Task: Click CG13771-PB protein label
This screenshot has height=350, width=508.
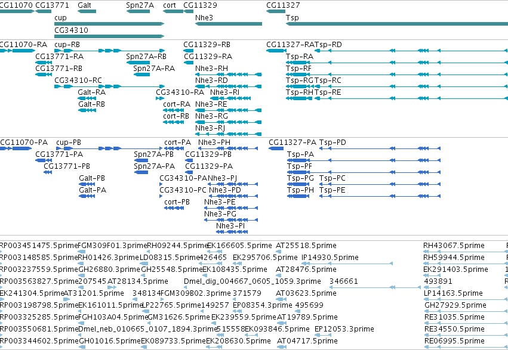Action: point(67,166)
